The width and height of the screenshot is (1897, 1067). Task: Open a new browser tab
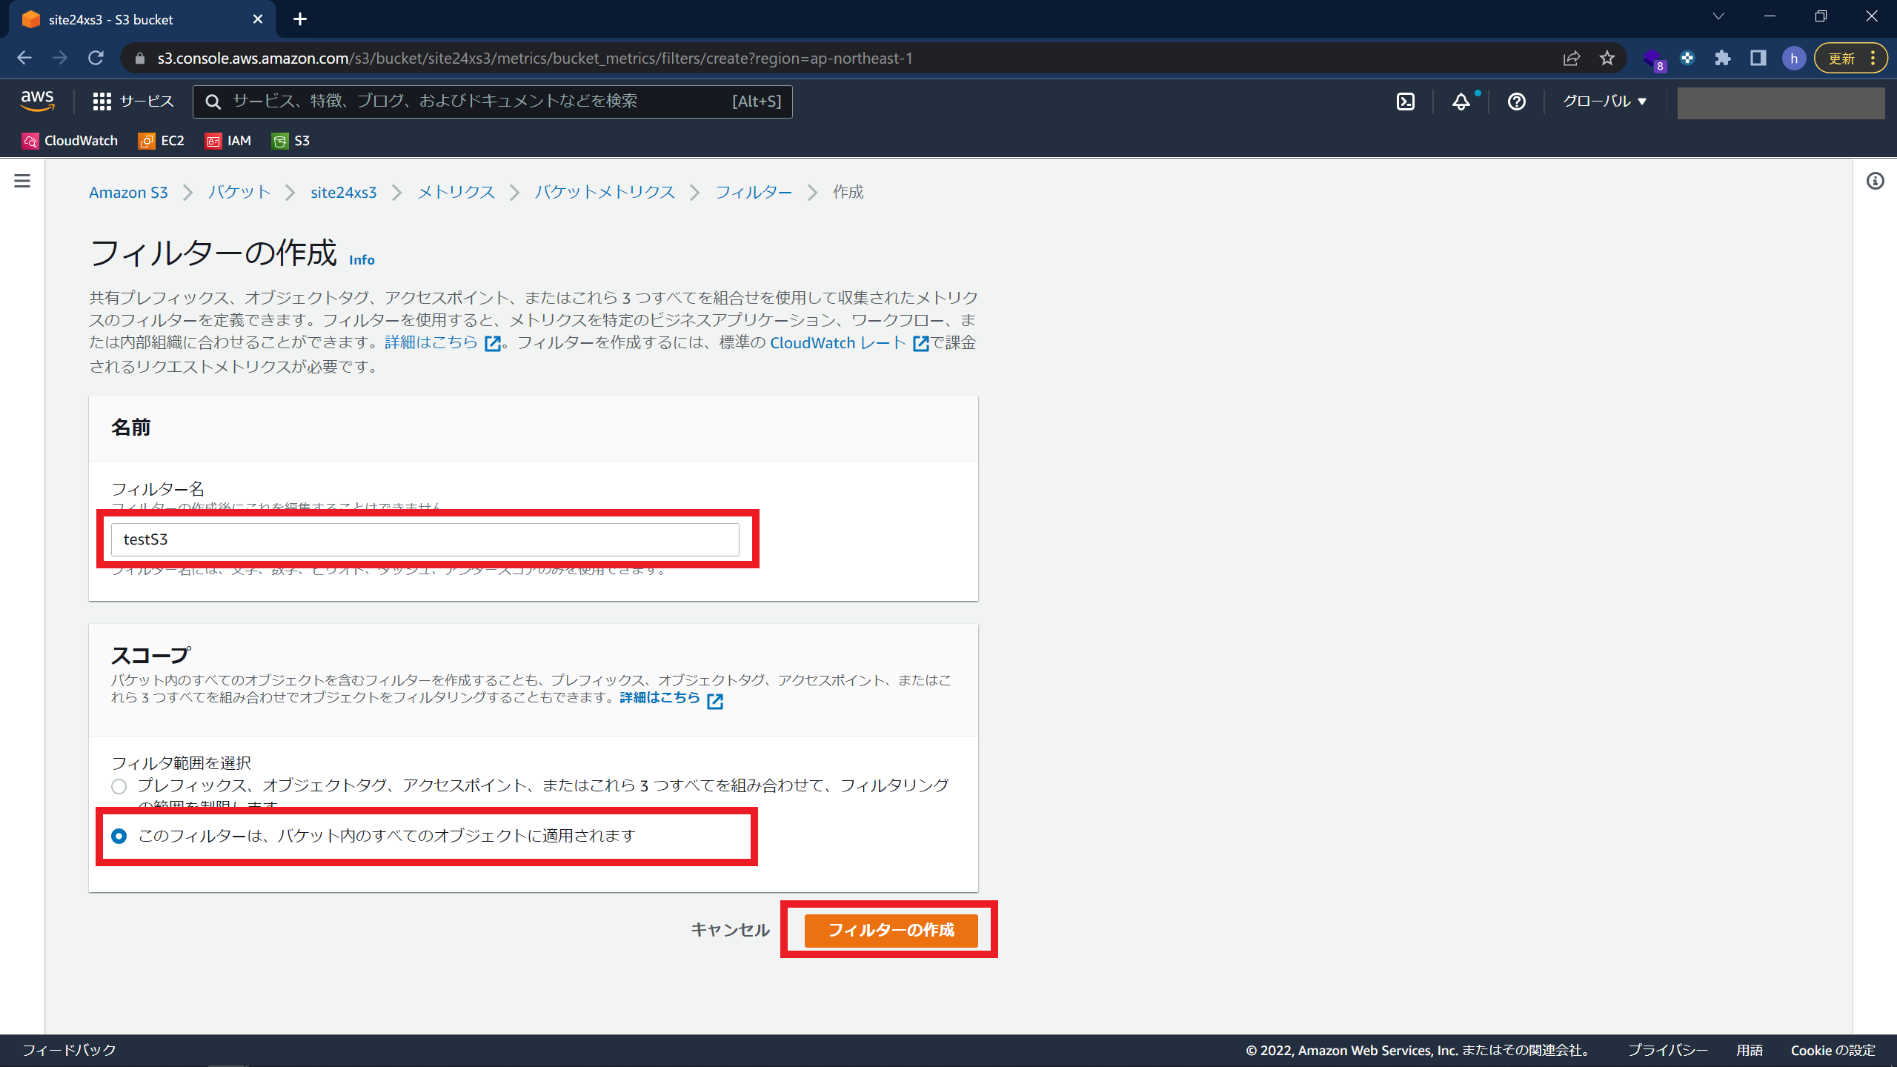[x=300, y=19]
